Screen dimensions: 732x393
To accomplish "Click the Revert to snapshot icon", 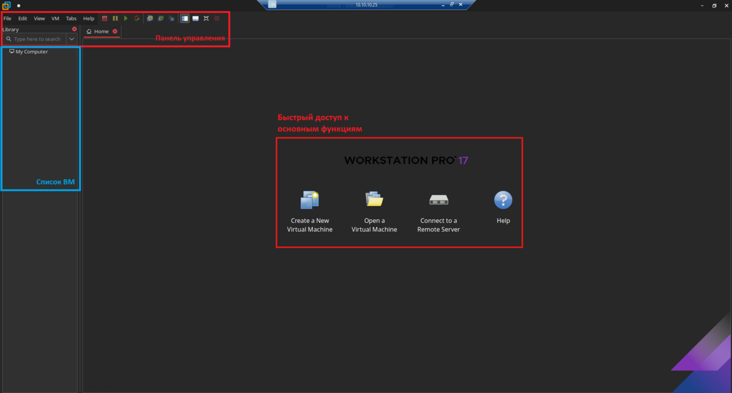I will [161, 18].
